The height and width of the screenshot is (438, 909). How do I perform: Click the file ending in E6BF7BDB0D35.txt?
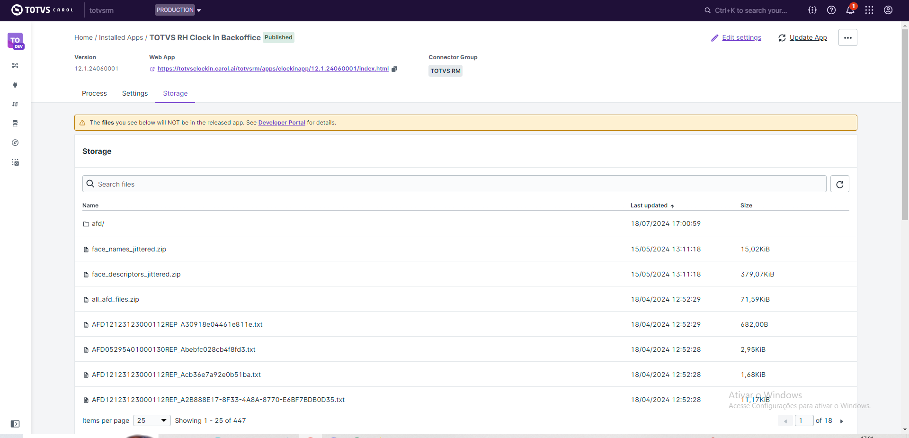pyautogui.click(x=218, y=400)
